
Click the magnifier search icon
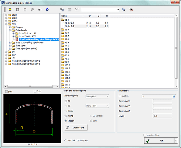click(x=123, y=9)
